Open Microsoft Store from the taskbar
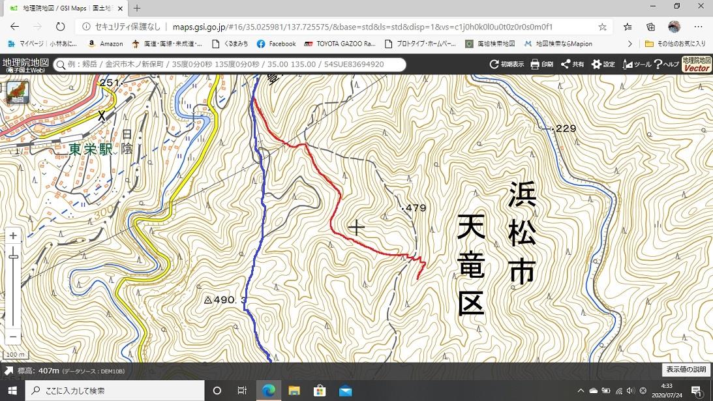 (x=320, y=391)
